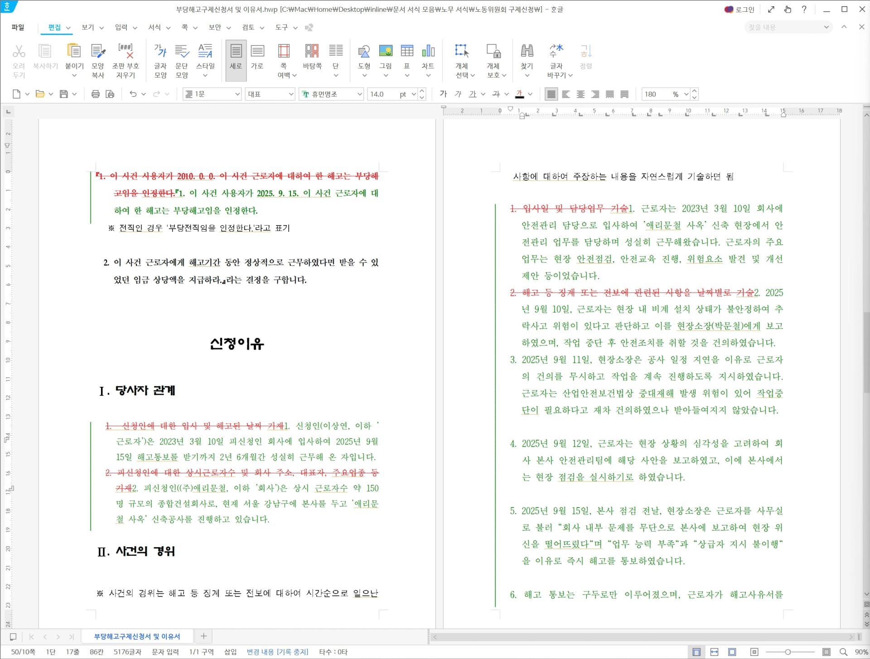Expand the 대표 paragraph style dropdown
Viewport: 870px width, 659px height.
coord(290,94)
